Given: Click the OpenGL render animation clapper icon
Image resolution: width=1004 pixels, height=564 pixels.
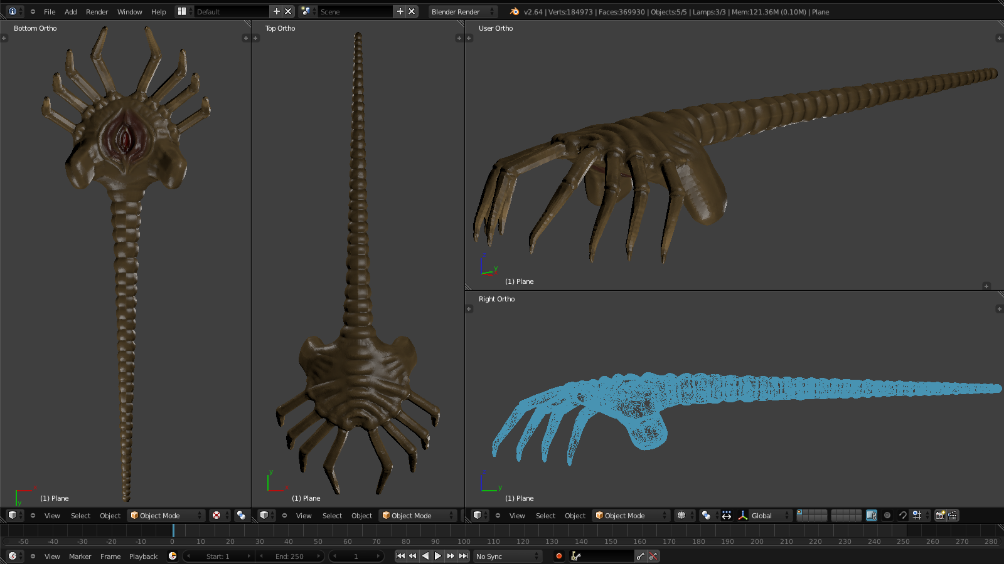Looking at the screenshot, I should tap(953, 515).
